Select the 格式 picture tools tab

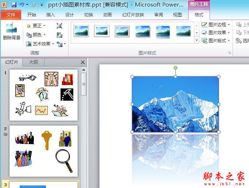tap(199, 15)
